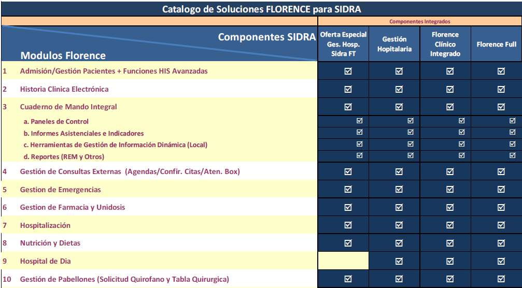The width and height of the screenshot is (522, 288).
Task: Click the Componentes Integrados header band
Action: (419, 21)
